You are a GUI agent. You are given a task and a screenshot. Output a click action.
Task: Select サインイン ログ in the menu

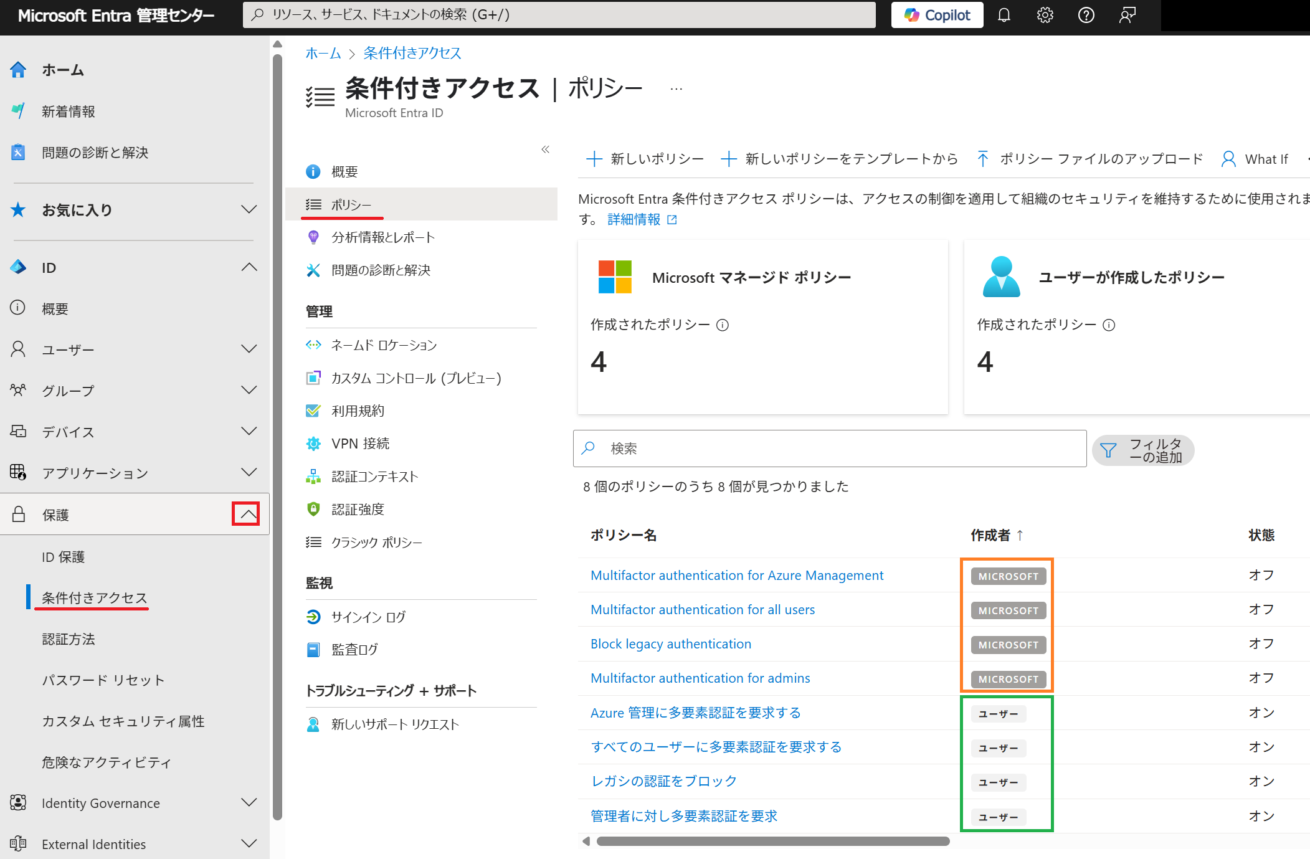[x=368, y=617]
